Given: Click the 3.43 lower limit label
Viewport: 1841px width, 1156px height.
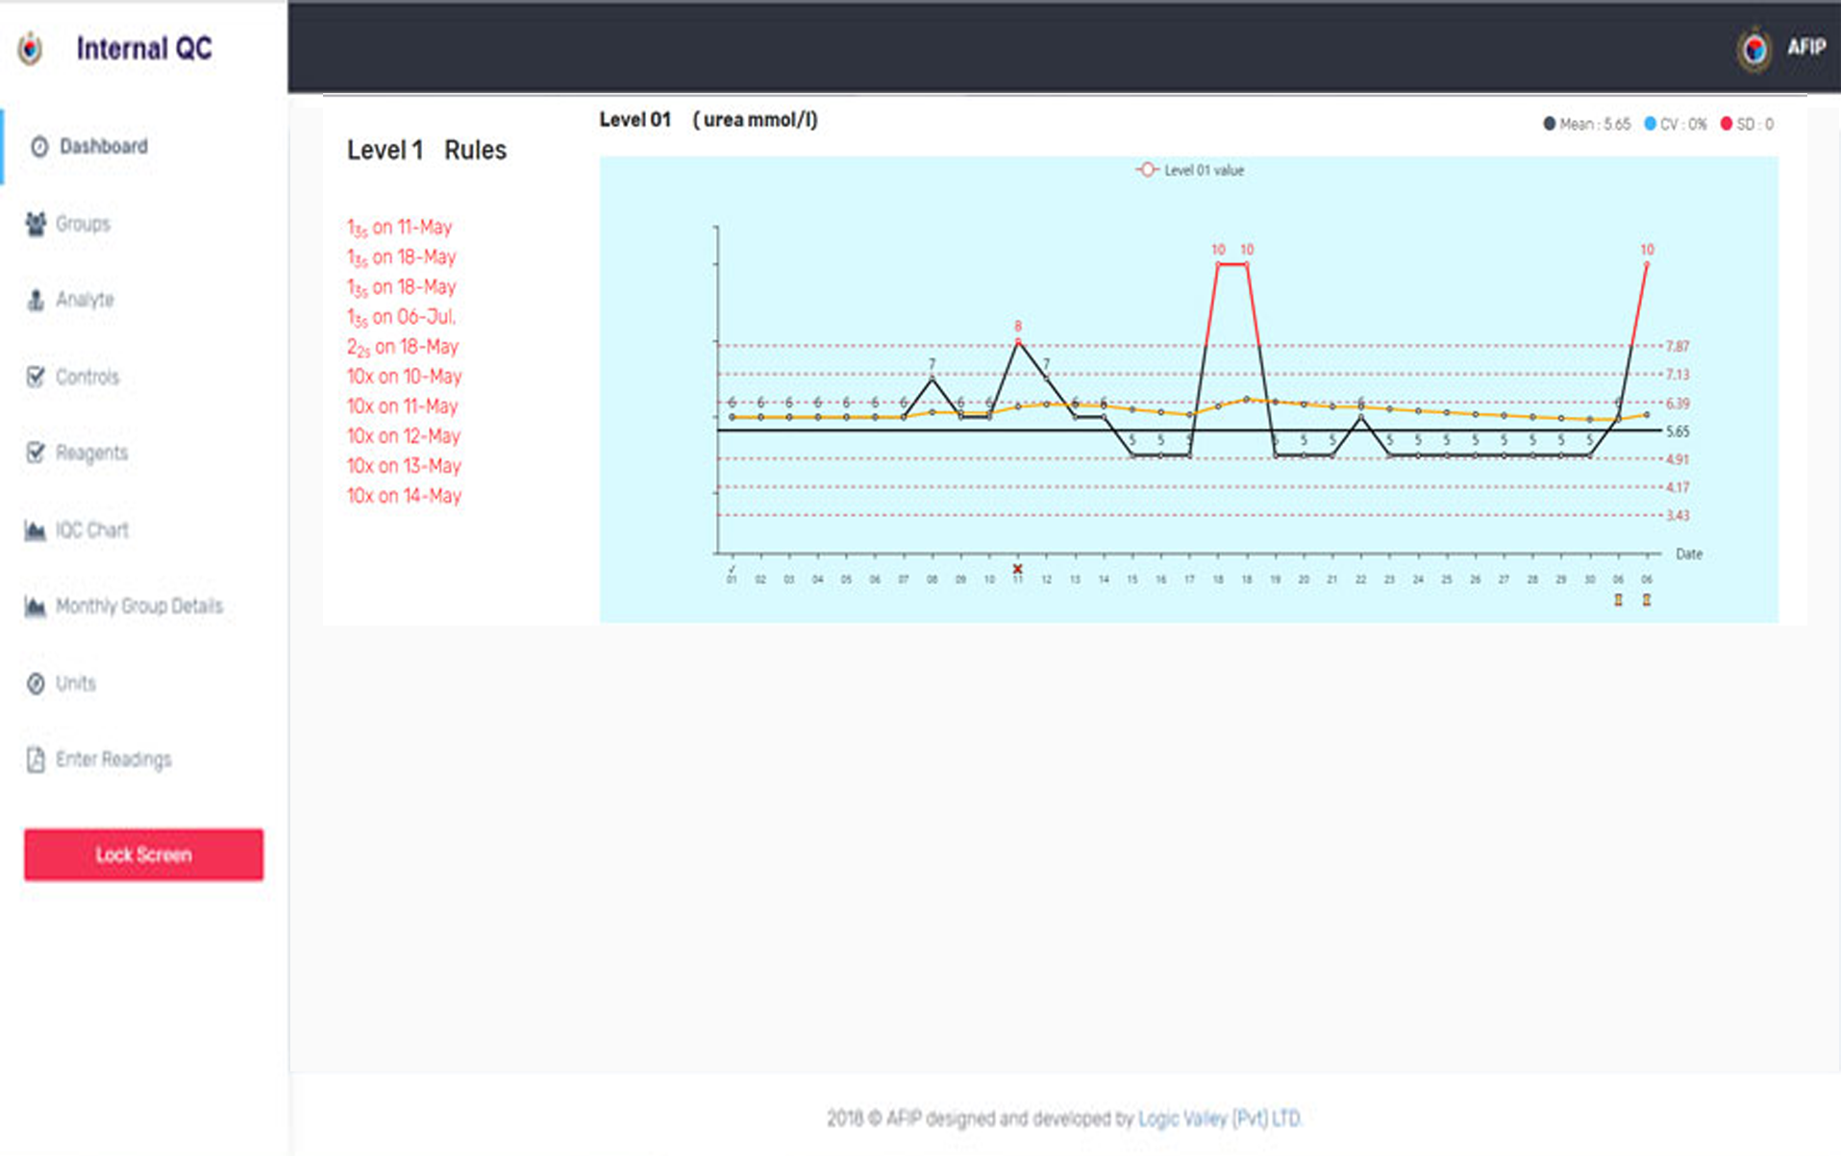Looking at the screenshot, I should click(1678, 516).
